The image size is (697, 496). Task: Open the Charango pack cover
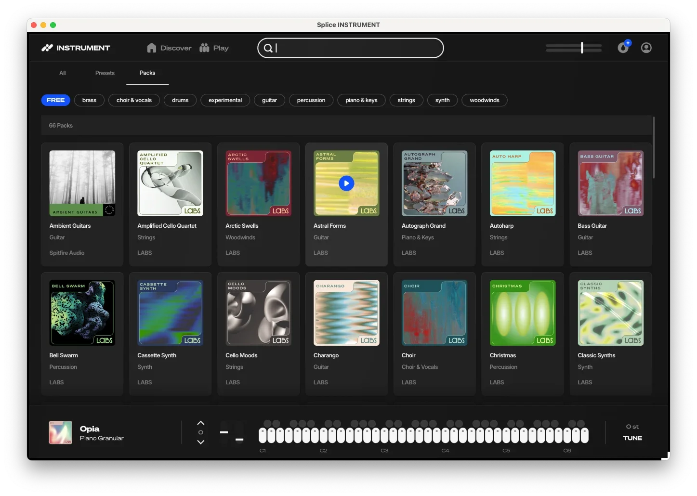[x=346, y=313]
